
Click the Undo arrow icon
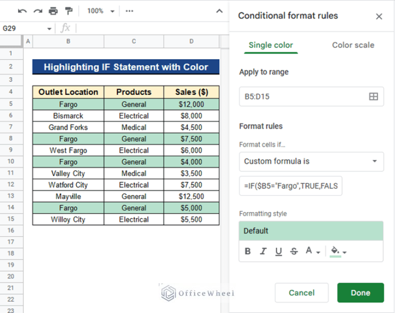tap(22, 11)
